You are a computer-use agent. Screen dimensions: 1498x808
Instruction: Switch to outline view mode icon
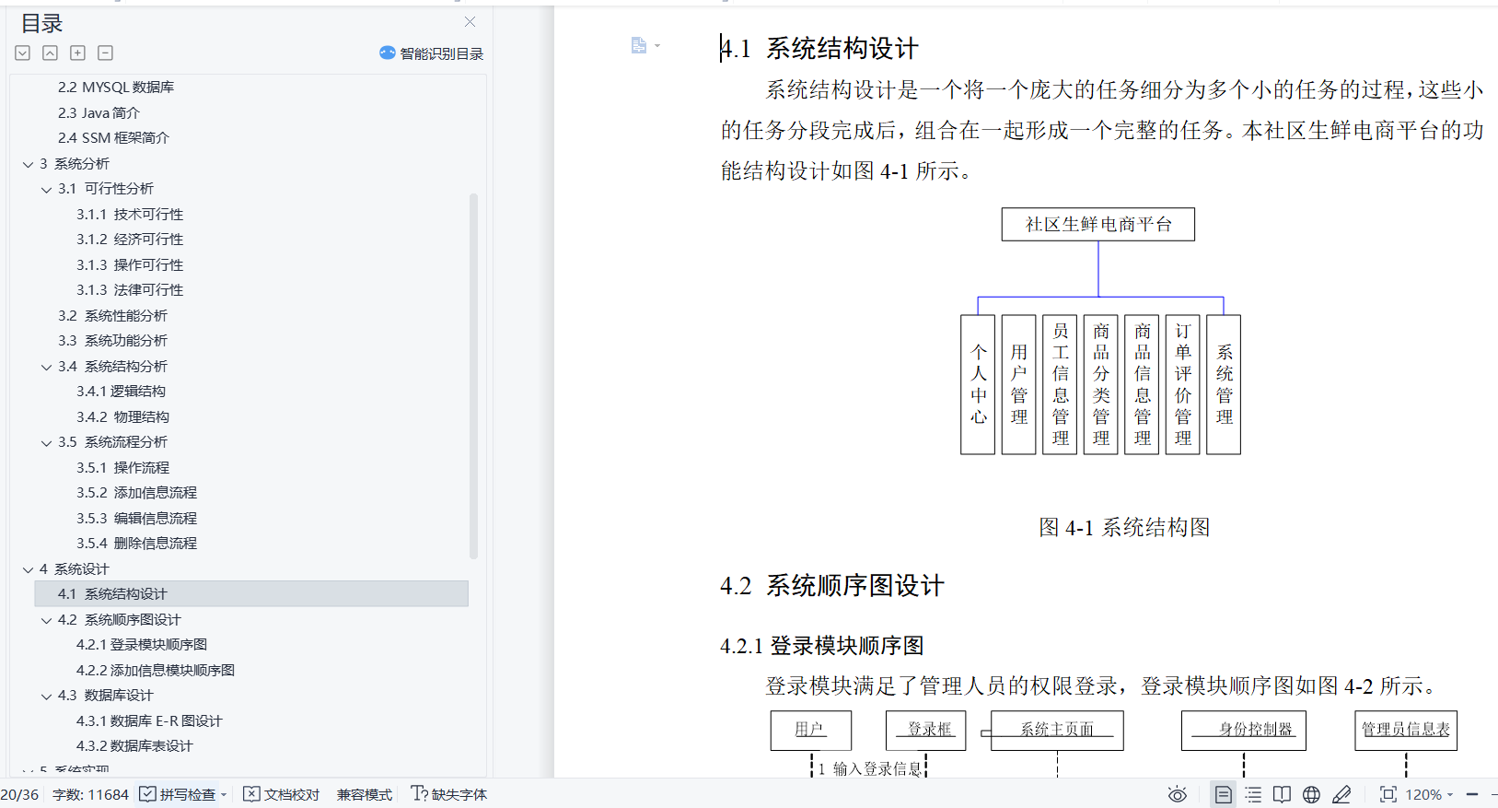(x=1253, y=794)
